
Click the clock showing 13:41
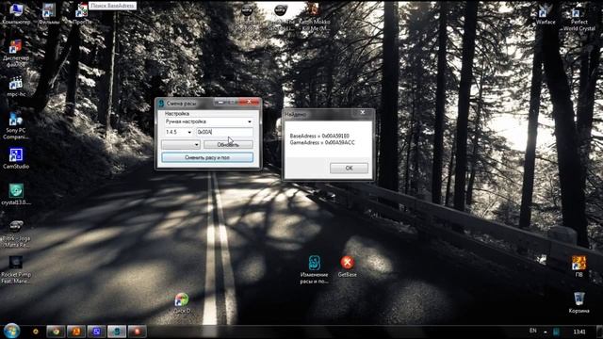pos(579,331)
